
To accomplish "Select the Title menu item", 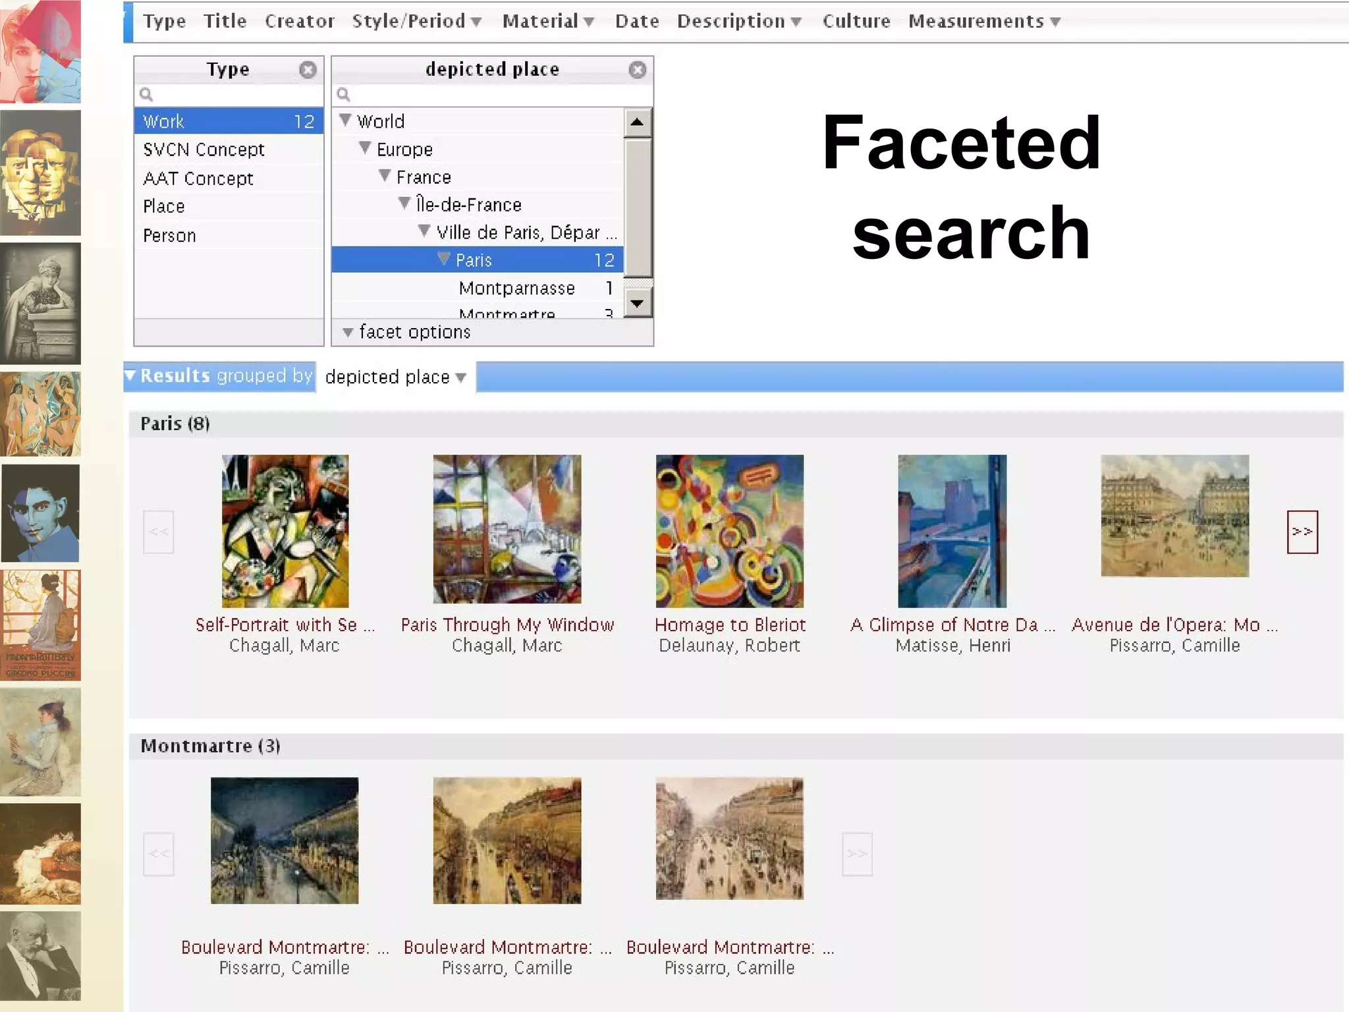I will [225, 21].
